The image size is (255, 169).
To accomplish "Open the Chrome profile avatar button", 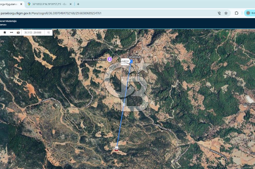I will click(x=248, y=13).
